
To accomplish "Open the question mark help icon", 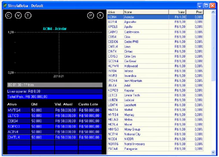I will 28,15.
